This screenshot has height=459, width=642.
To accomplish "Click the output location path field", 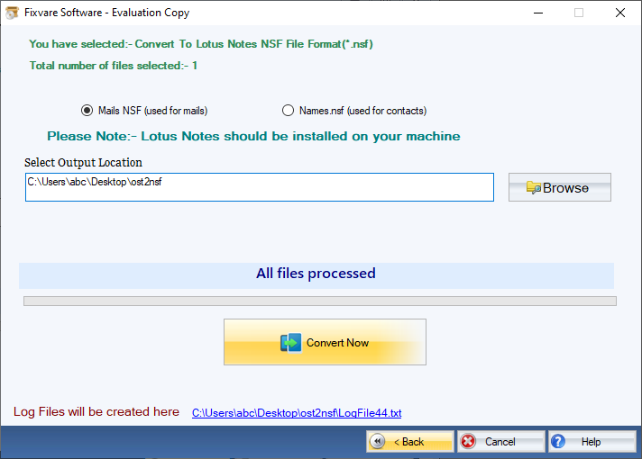I will (x=259, y=187).
